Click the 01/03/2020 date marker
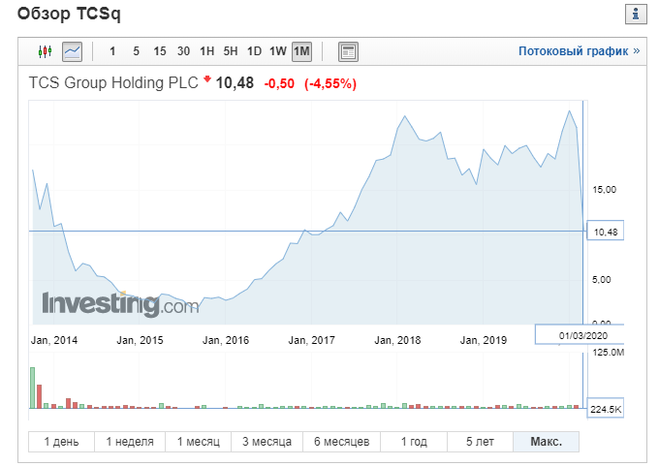Screen dimensions: 659x466 pos(581,335)
